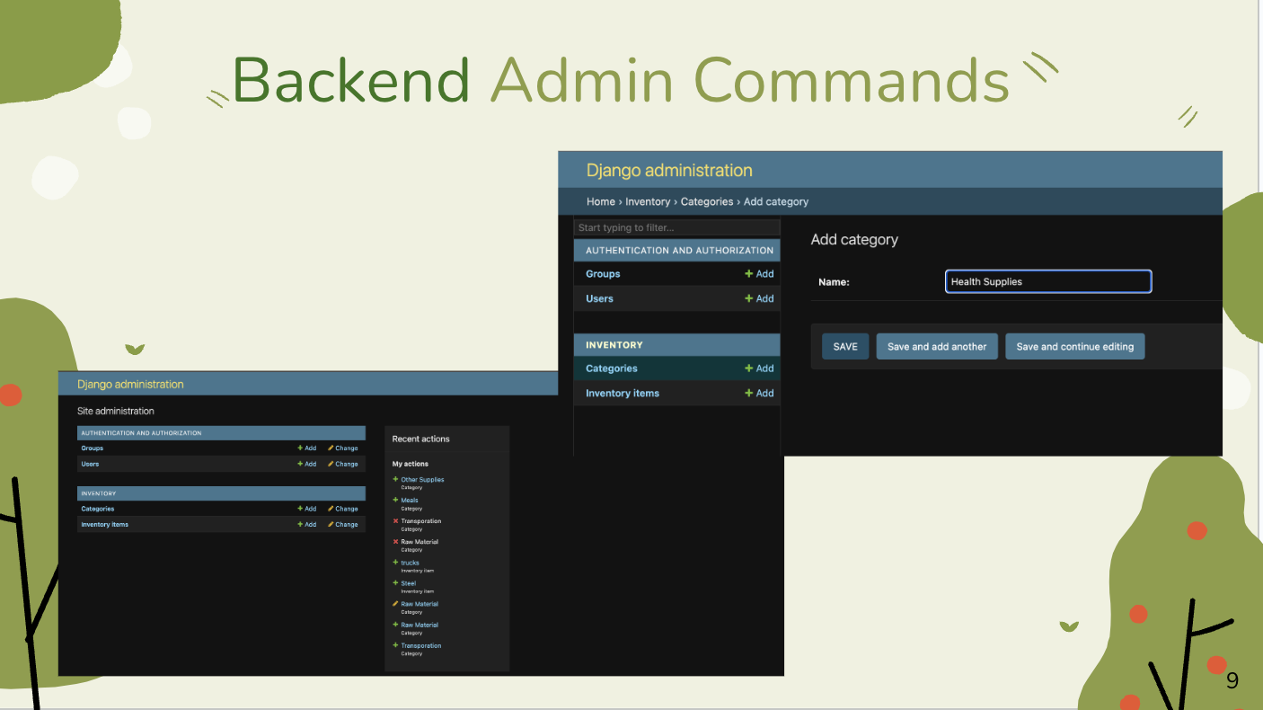Select Categories link in the sidebar
1263x710 pixels.
coord(612,368)
